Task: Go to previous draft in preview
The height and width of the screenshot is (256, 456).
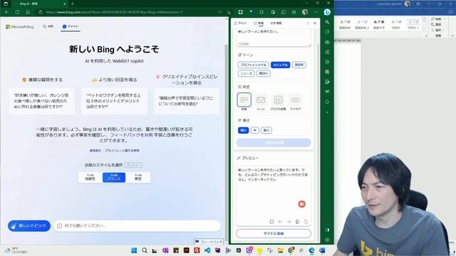Action: 280,221
